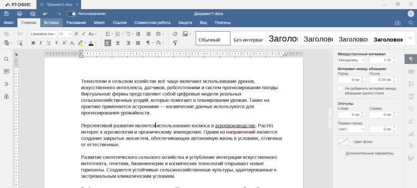This screenshot has height=188, width=417.
Task: Apply the bold Заголовок style
Action: pos(388,39)
